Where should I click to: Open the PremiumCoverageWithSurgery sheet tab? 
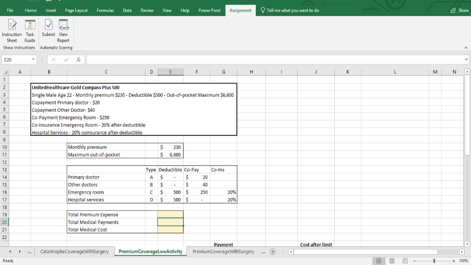223,252
